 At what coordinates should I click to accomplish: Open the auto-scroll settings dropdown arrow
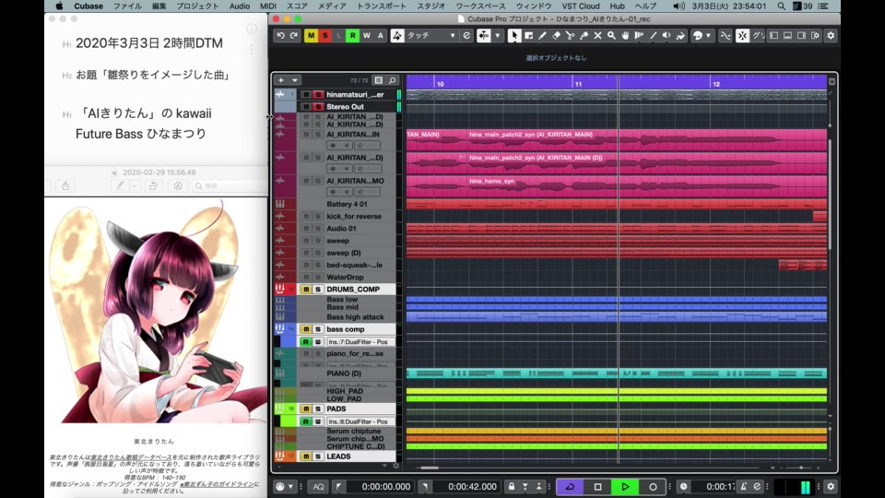(497, 36)
